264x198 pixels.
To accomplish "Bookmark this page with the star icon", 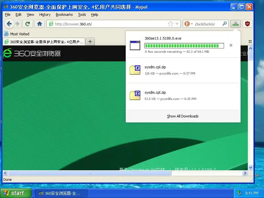I will click(171, 24).
